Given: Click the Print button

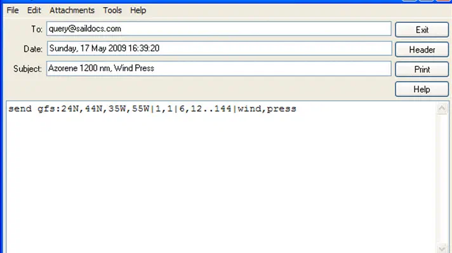Looking at the screenshot, I should 422,69.
